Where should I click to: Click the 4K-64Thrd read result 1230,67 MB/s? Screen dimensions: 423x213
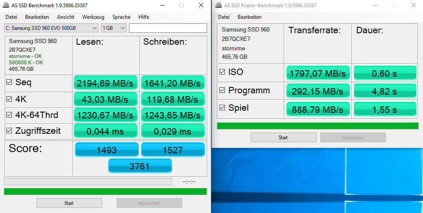106,115
